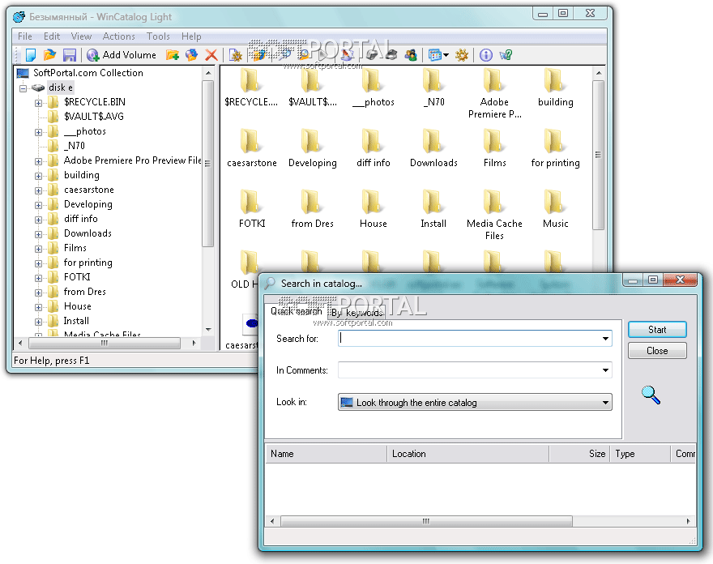Click the building folder icon in file pane
This screenshot has width=713, height=564.
tap(554, 80)
